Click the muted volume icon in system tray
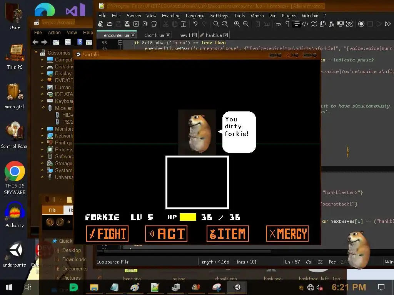Image resolution: width=394 pixels, height=295 pixels. click(x=320, y=287)
